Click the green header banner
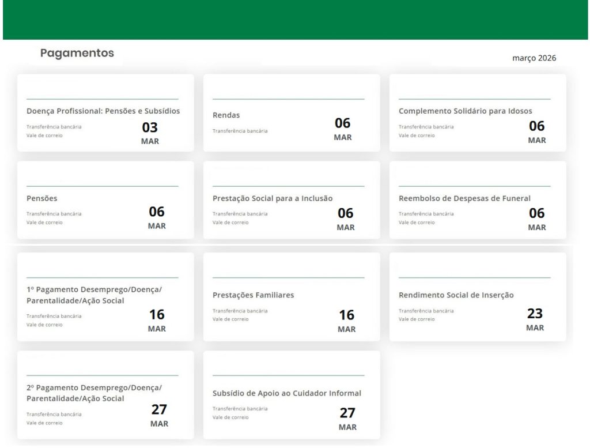The width and height of the screenshot is (590, 448). [295, 20]
